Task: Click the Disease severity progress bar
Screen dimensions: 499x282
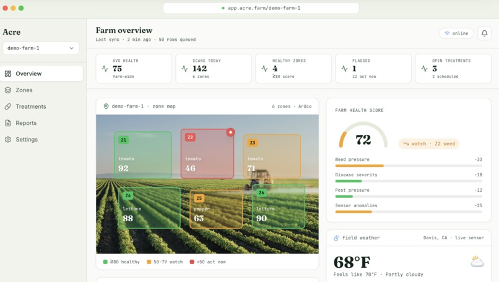Action: [409, 181]
